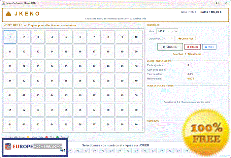This screenshot has height=158, width=231.
Task: Pick number 13 on the grid
Action: pos(38,51)
